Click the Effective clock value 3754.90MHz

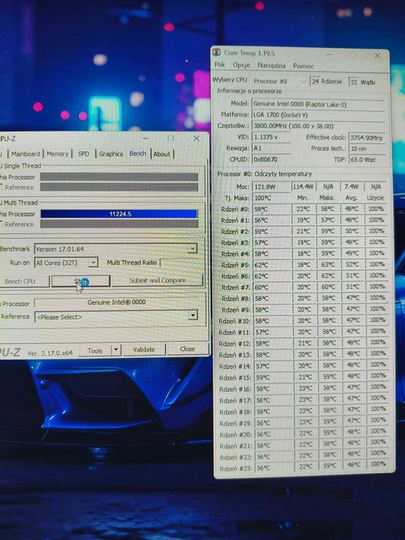click(x=367, y=138)
